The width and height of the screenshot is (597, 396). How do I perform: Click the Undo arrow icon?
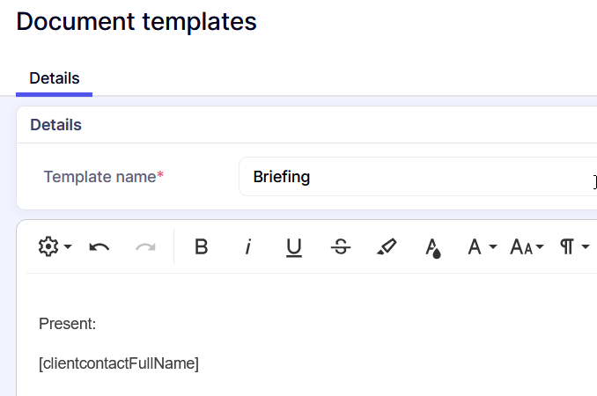pos(99,247)
